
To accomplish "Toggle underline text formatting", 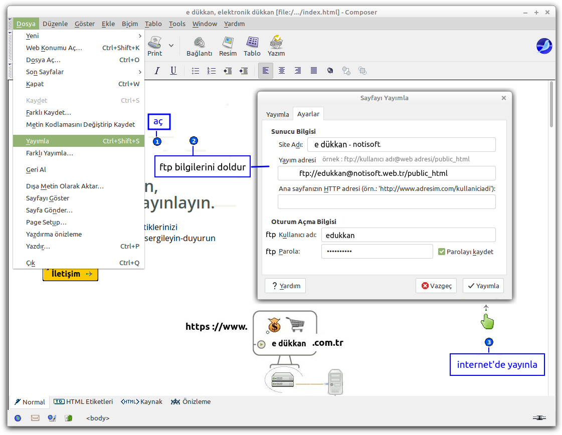I will (x=173, y=71).
